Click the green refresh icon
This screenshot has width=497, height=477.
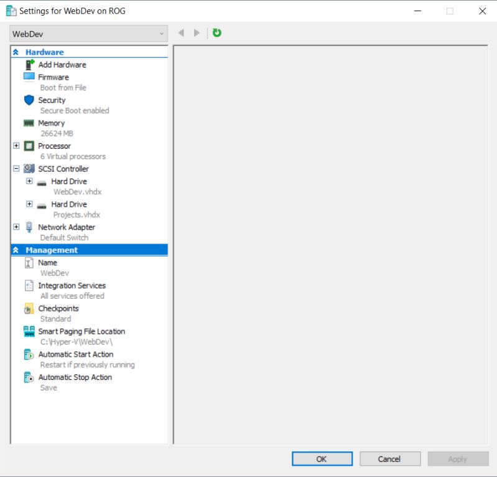[217, 32]
